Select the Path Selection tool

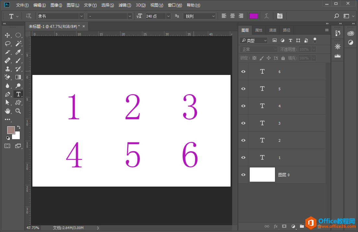coord(7,103)
